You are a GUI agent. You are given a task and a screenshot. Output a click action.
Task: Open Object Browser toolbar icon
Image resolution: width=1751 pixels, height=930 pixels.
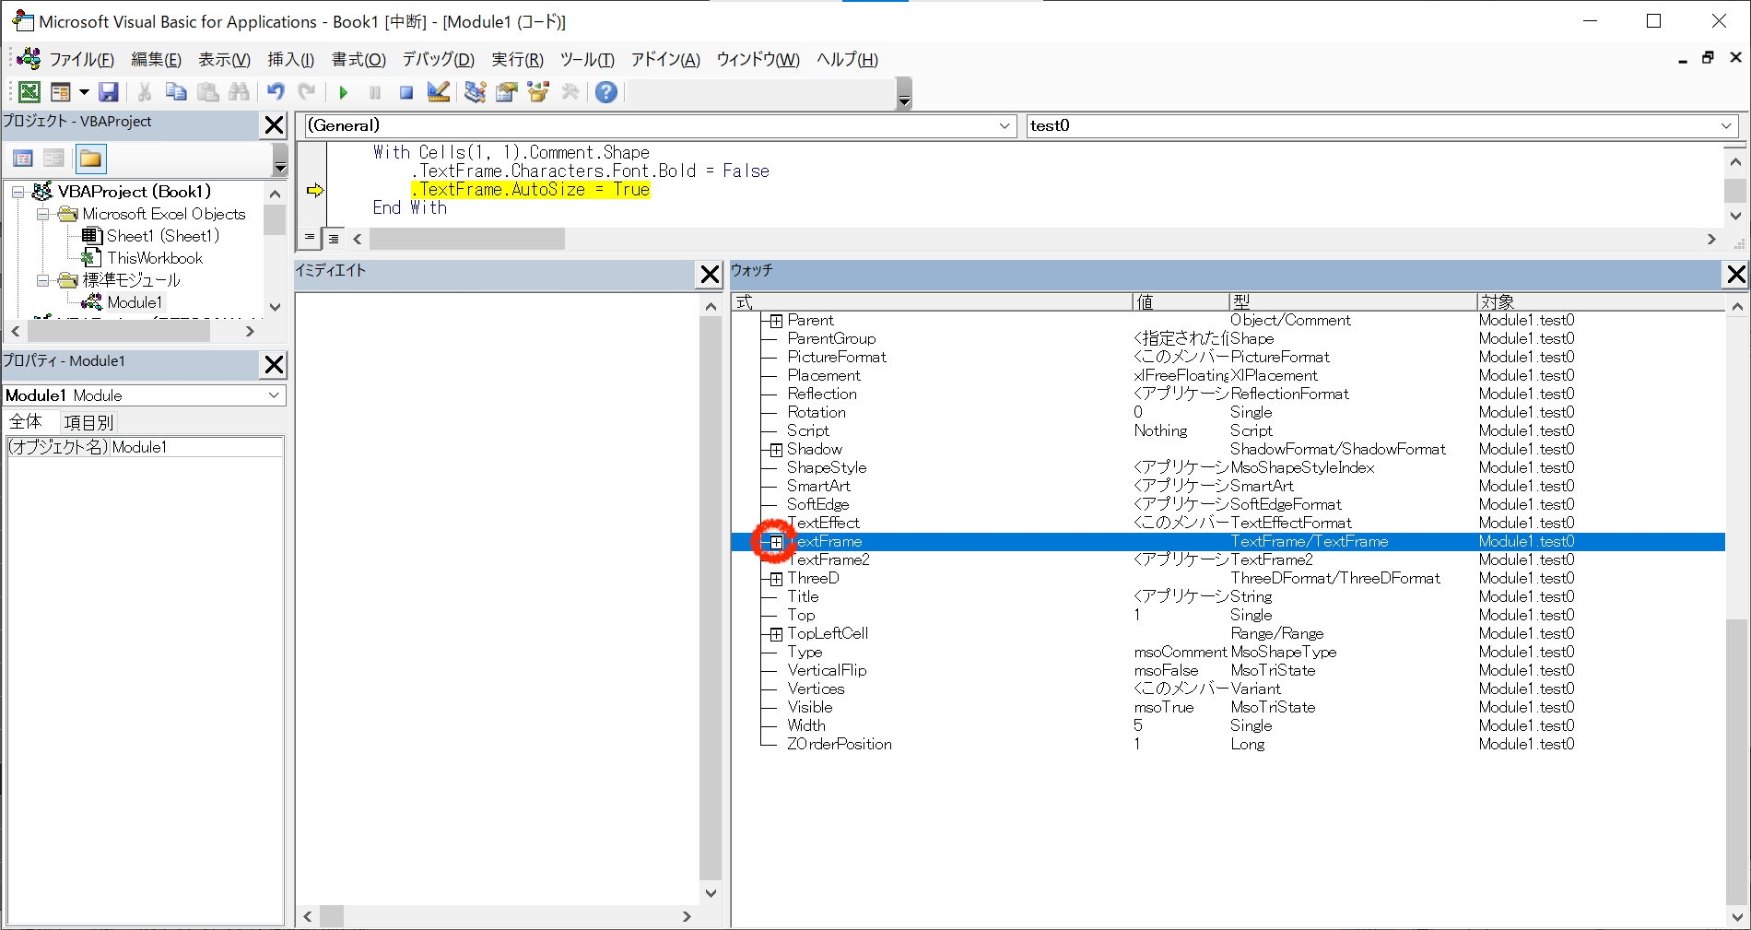[x=538, y=92]
